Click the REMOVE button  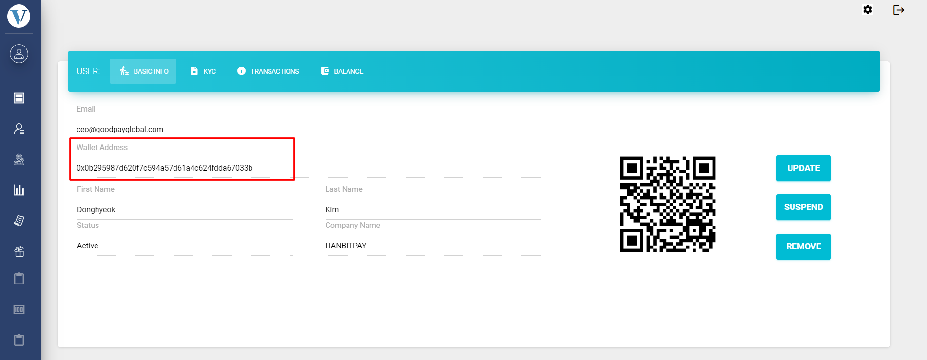click(x=803, y=246)
